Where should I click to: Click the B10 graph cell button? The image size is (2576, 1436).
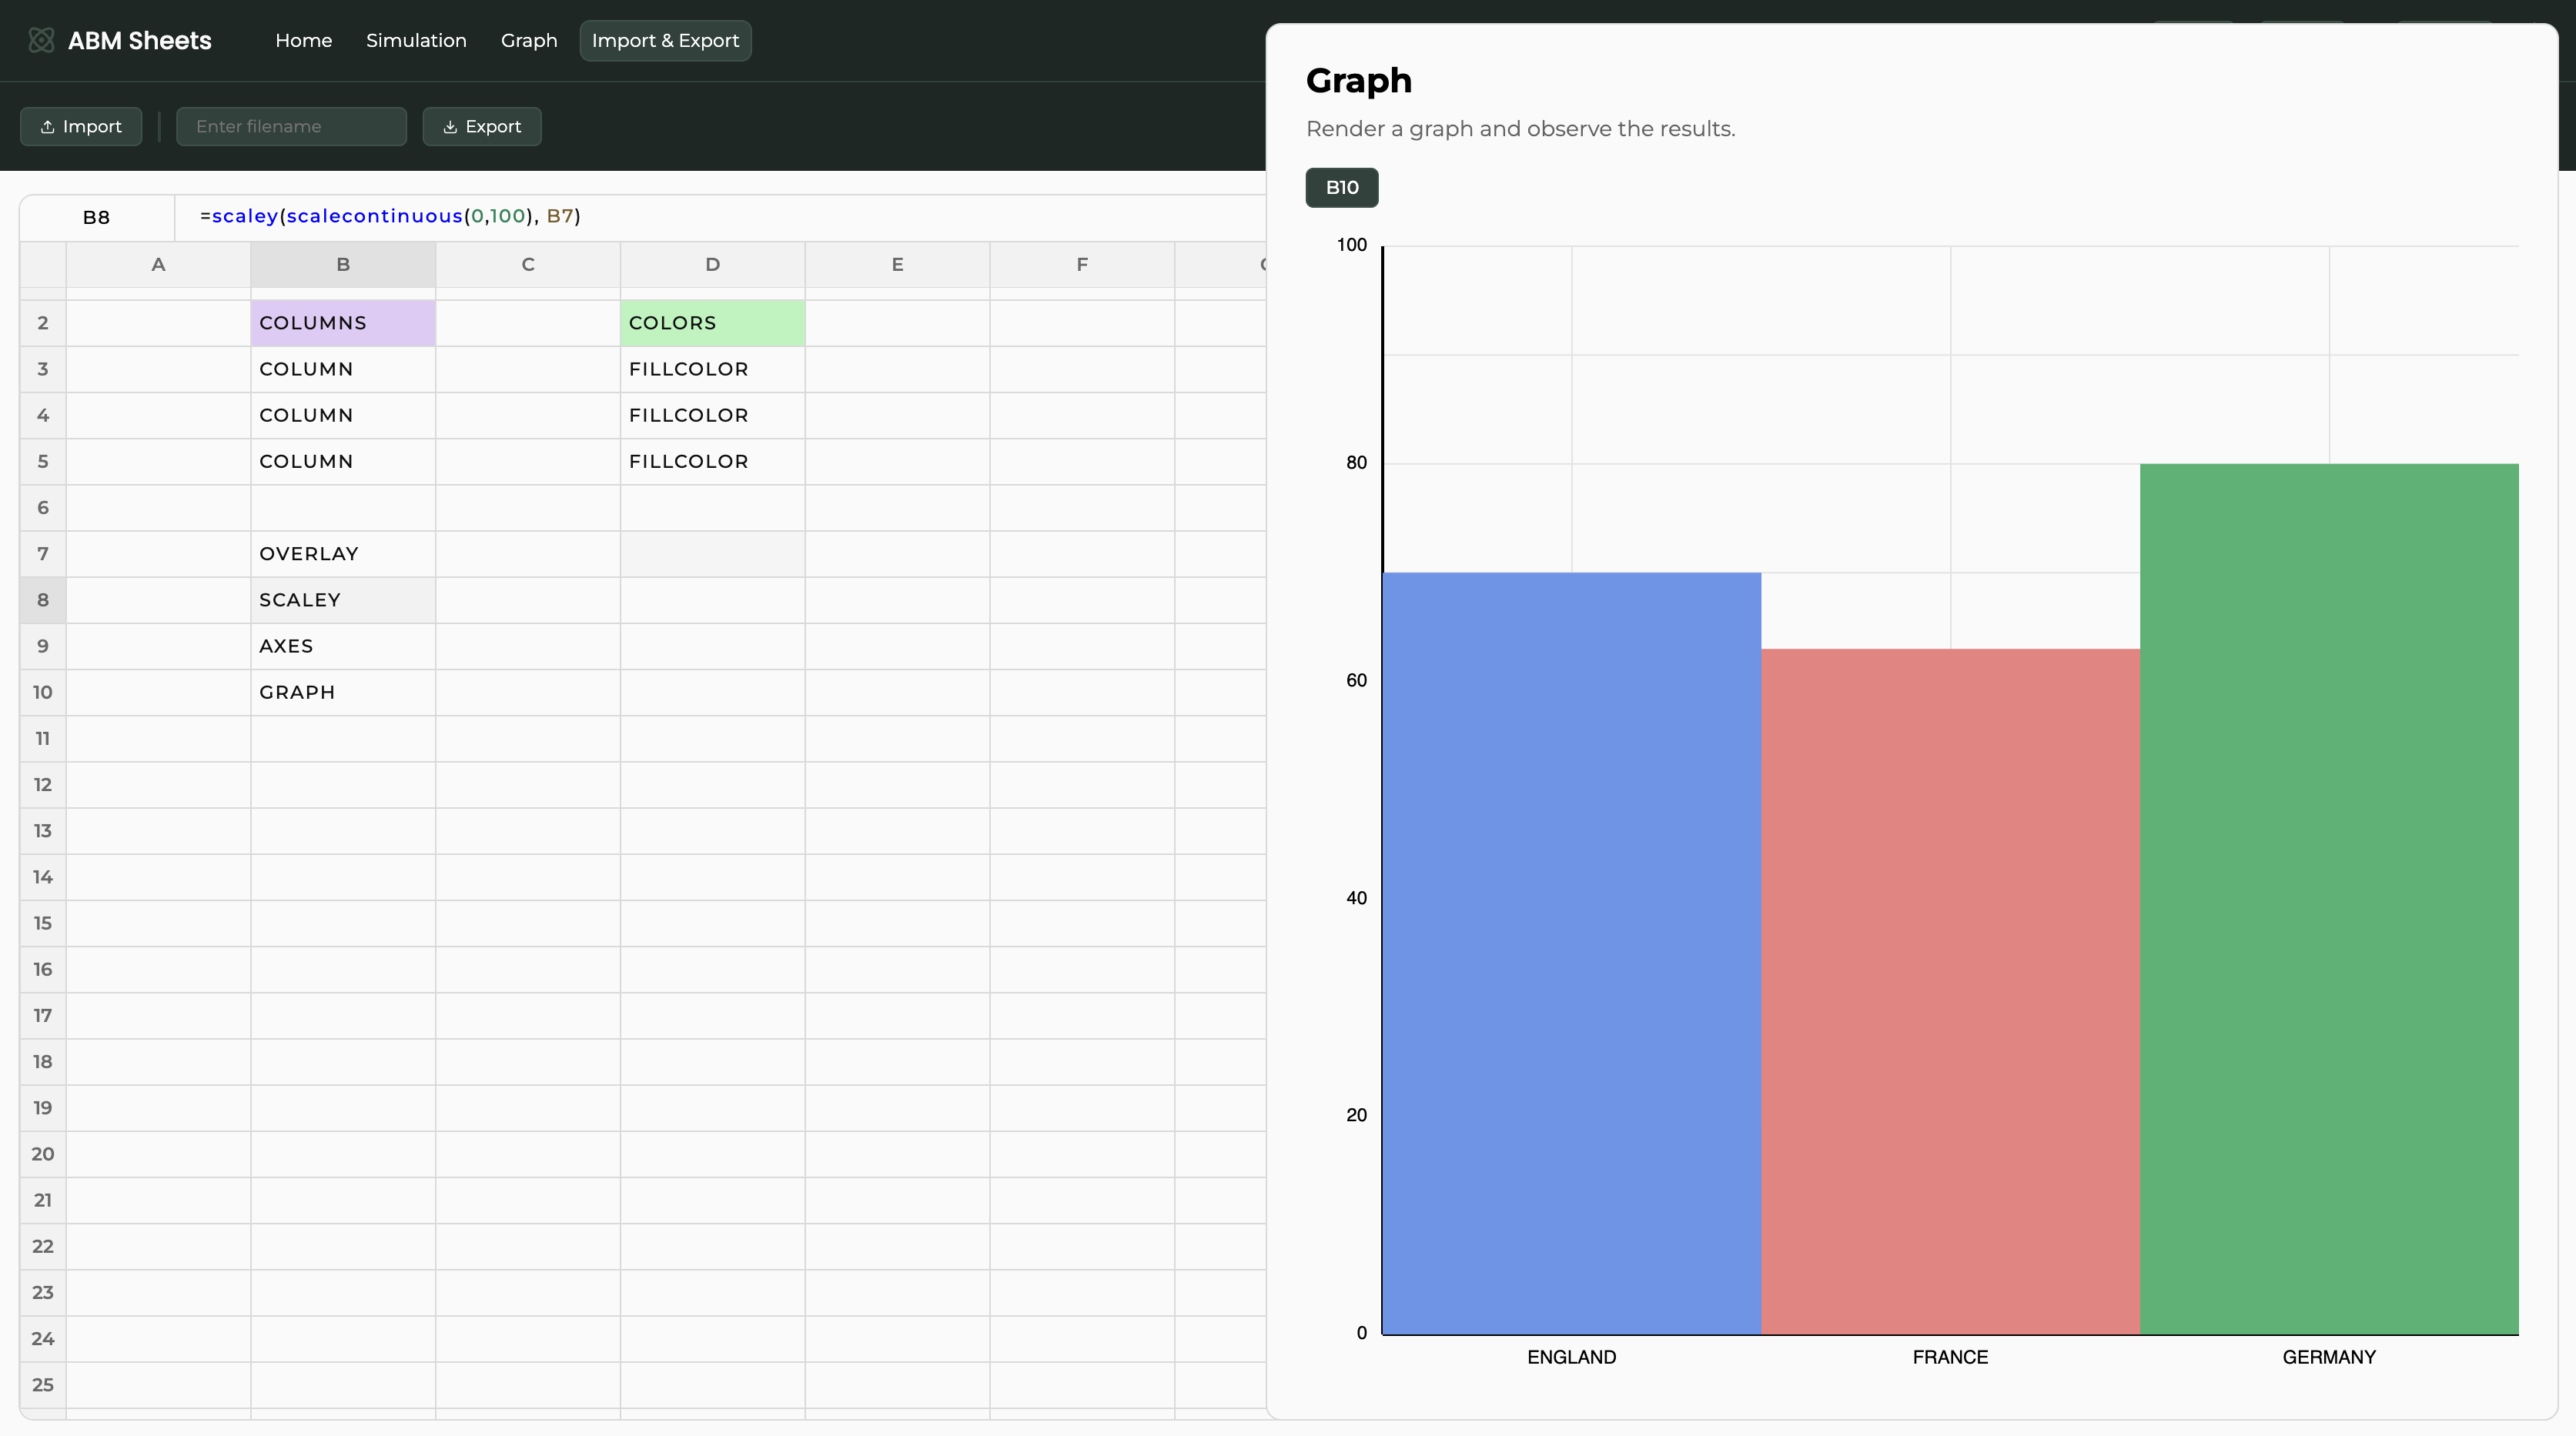pyautogui.click(x=1341, y=187)
